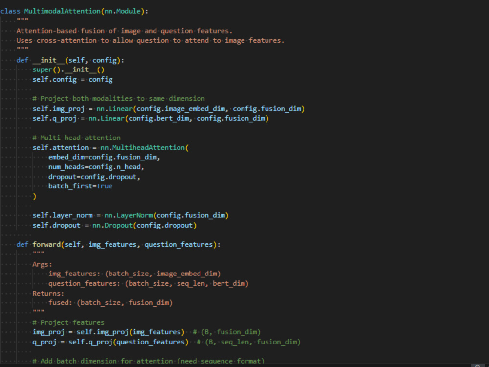Click 'fused: (batch_size, fusion_dim)' docstring line
The image size is (489, 367).
coord(111,303)
